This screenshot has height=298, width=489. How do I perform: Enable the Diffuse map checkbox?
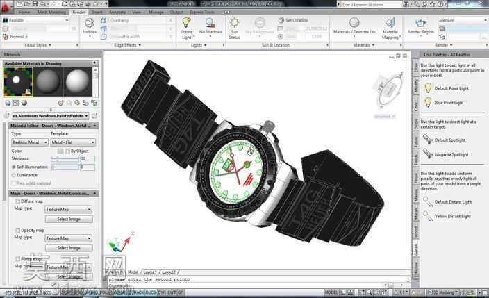18,201
